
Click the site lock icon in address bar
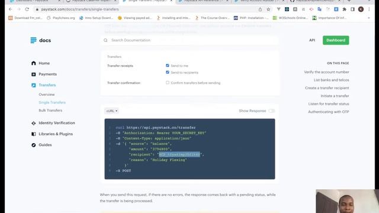click(37, 9)
